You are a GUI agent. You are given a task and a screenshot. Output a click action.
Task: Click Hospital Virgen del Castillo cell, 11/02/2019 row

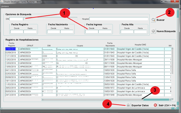[x=141, y=84]
